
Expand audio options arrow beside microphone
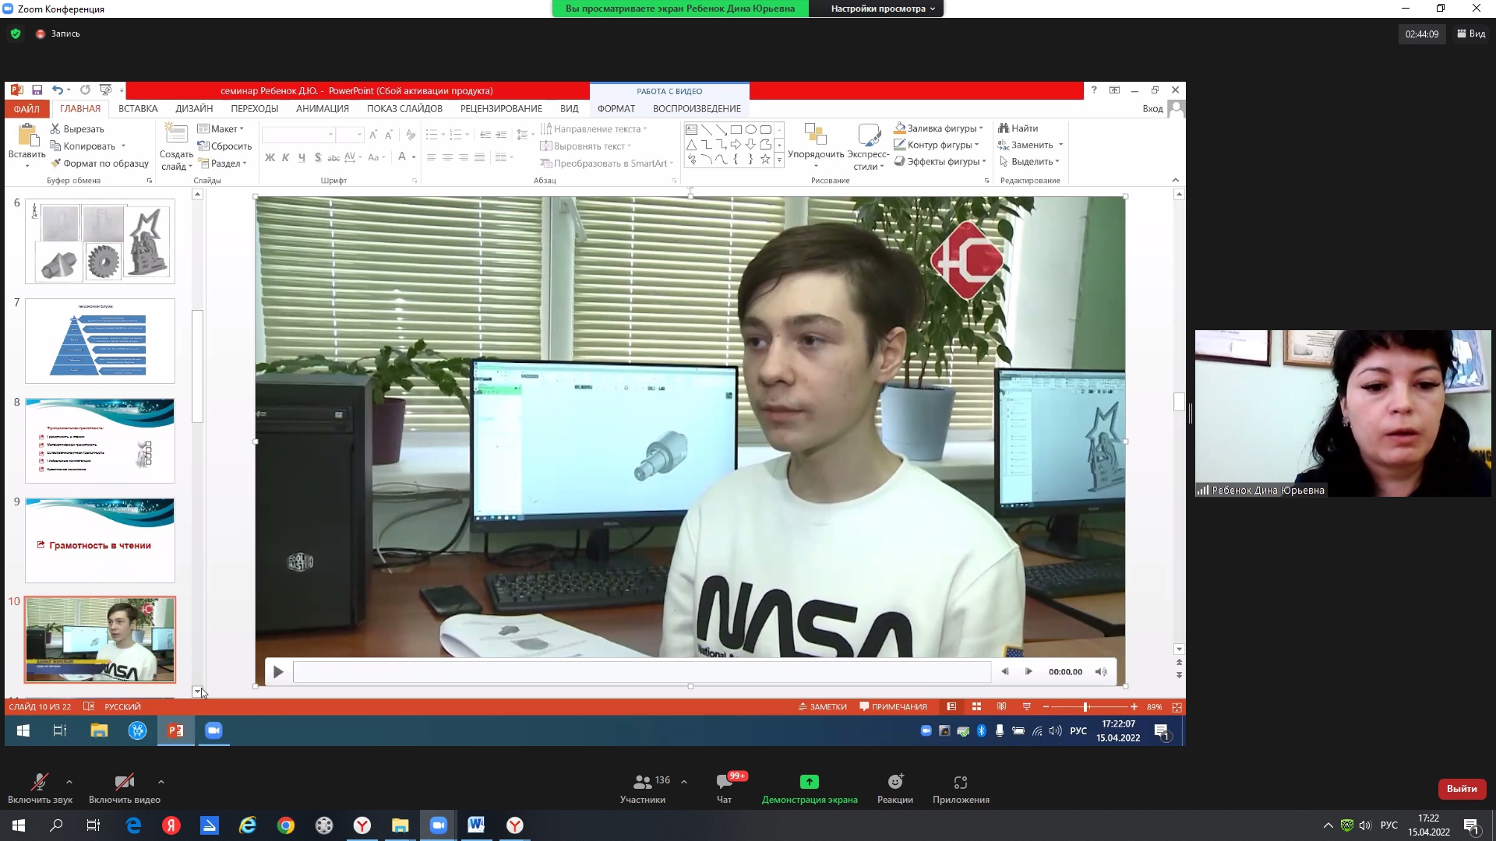tap(69, 782)
